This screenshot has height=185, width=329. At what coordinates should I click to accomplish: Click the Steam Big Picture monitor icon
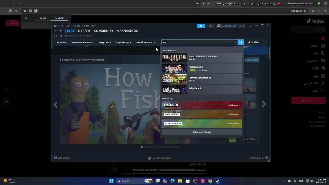pos(250,26)
